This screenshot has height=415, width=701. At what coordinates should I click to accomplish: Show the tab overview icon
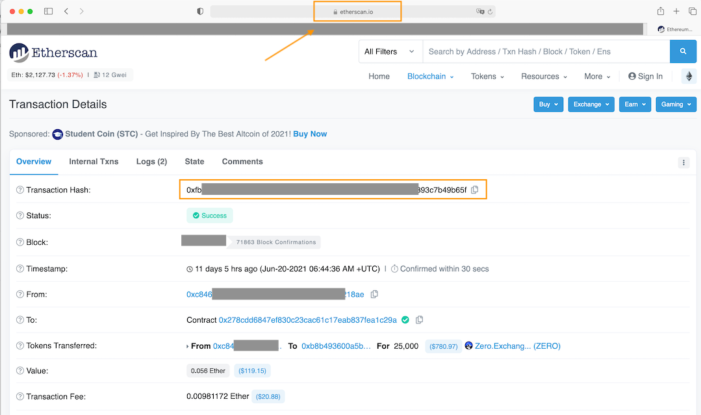point(693,11)
